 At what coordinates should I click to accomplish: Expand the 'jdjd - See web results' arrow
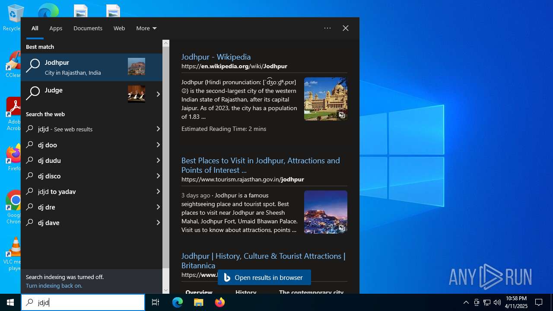158,129
